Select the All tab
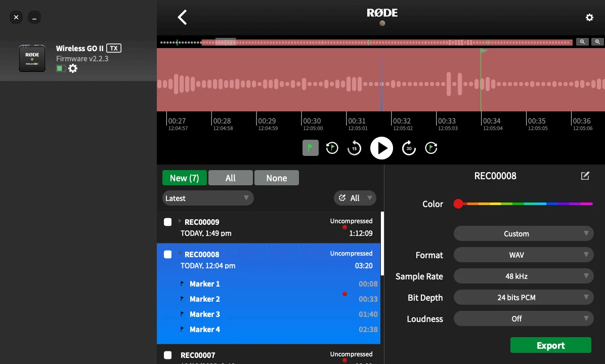605x364 pixels. pyautogui.click(x=230, y=178)
